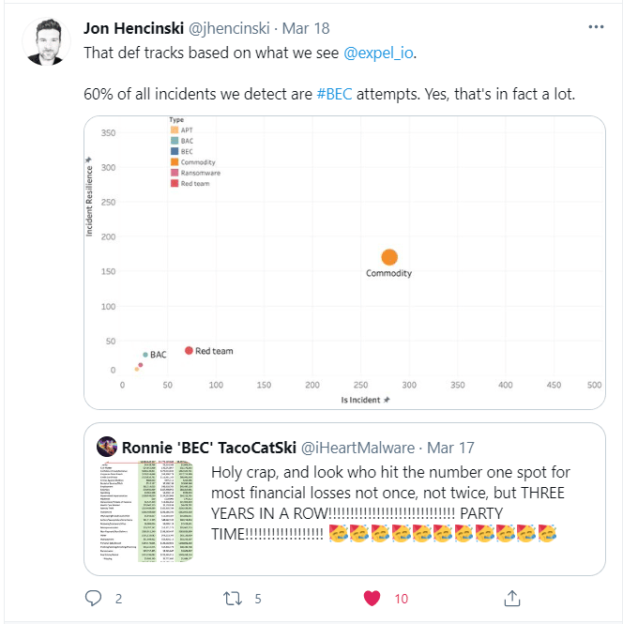Click the Jon Hencinski display name
The height and width of the screenshot is (624, 623).
[135, 28]
